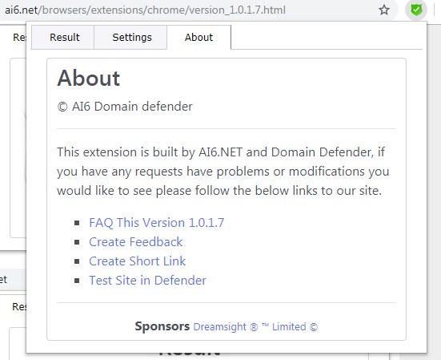Screen dimensions: 441x360
Task: Open FAQ This Version 1.0.1.7 link
Action: 157,223
